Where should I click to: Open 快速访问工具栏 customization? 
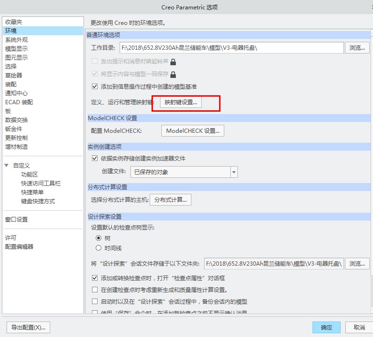[x=41, y=184]
